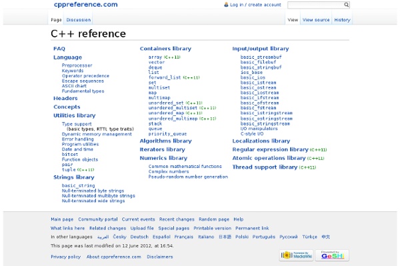Open the Regular expression library link

[x=271, y=149]
